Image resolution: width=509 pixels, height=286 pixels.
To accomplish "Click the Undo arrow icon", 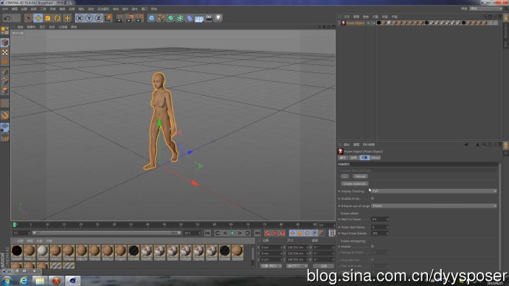I will pyautogui.click(x=7, y=18).
